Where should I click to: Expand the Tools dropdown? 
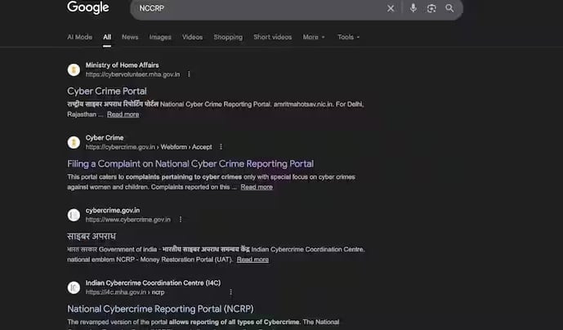(348, 37)
